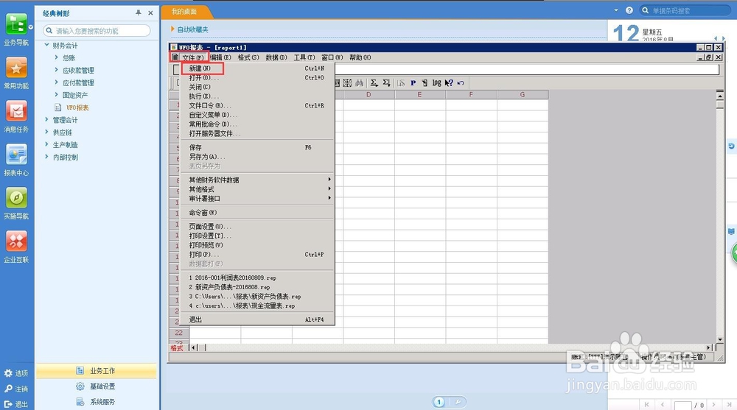The width and height of the screenshot is (737, 410).
Task: Expand the 固定资产 tree node
Action: (57, 94)
